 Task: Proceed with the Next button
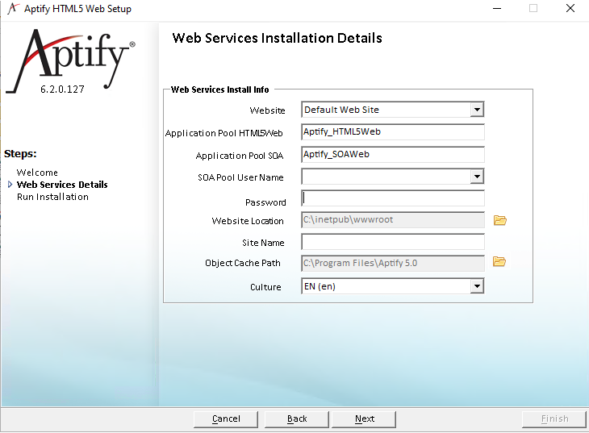tap(364, 419)
